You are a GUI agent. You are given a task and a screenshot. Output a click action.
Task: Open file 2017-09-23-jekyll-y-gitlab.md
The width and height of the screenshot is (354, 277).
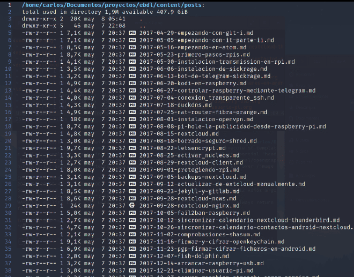[x=189, y=191]
